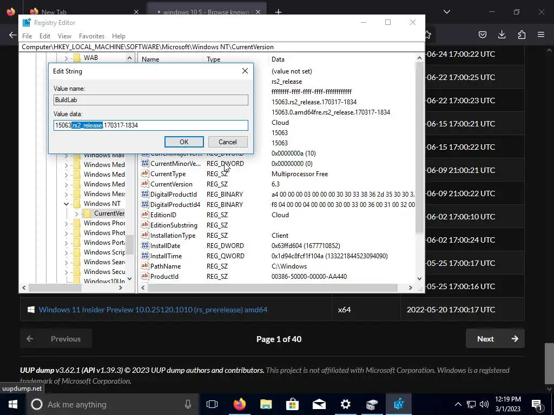The height and width of the screenshot is (415, 554).
Task: Select the CurrentVer key in tree
Action: (104, 213)
